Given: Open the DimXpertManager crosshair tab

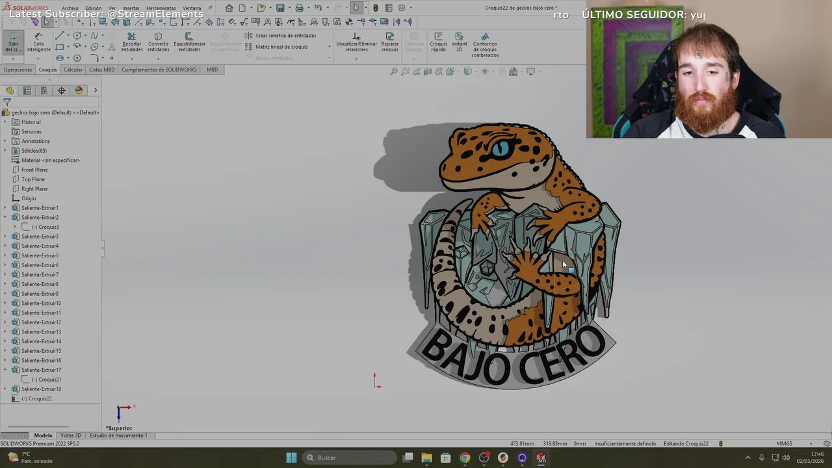Looking at the screenshot, I should (62, 90).
